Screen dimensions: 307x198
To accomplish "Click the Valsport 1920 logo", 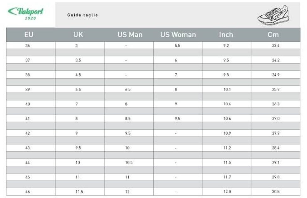I will point(26,13).
